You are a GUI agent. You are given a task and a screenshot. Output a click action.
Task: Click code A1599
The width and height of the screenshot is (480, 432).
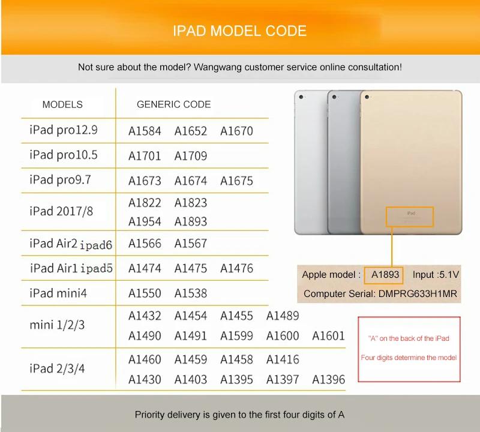coord(236,336)
